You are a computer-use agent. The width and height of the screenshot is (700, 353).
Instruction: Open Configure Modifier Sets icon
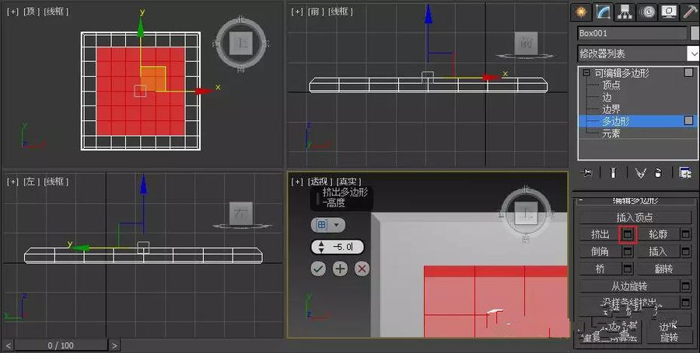[685, 173]
